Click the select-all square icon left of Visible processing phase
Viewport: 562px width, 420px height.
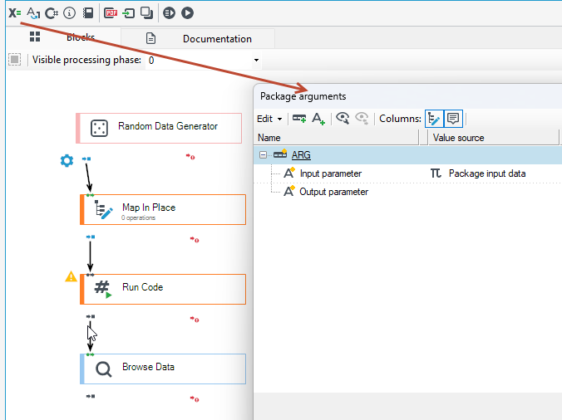click(15, 60)
